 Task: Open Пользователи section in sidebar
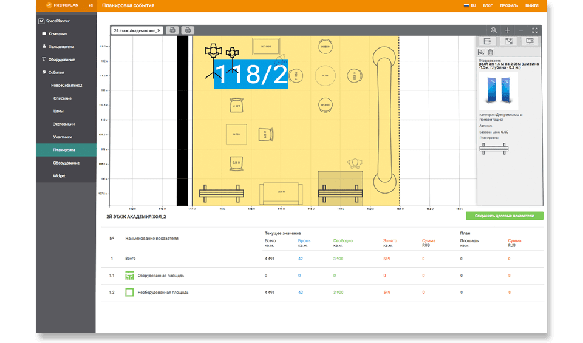pos(58,47)
